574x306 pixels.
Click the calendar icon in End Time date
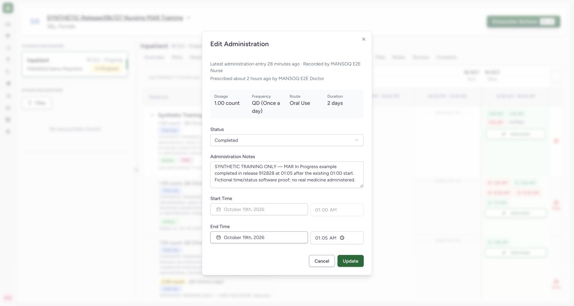pyautogui.click(x=219, y=238)
